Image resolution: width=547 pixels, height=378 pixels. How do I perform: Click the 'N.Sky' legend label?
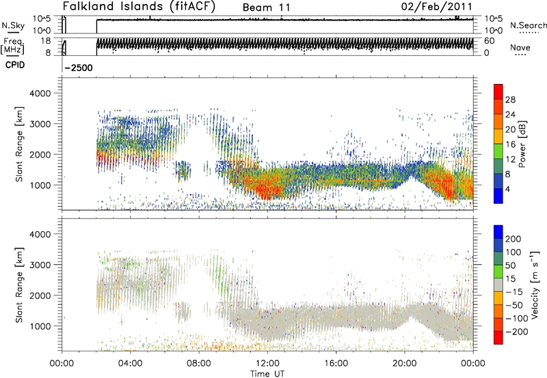point(13,25)
